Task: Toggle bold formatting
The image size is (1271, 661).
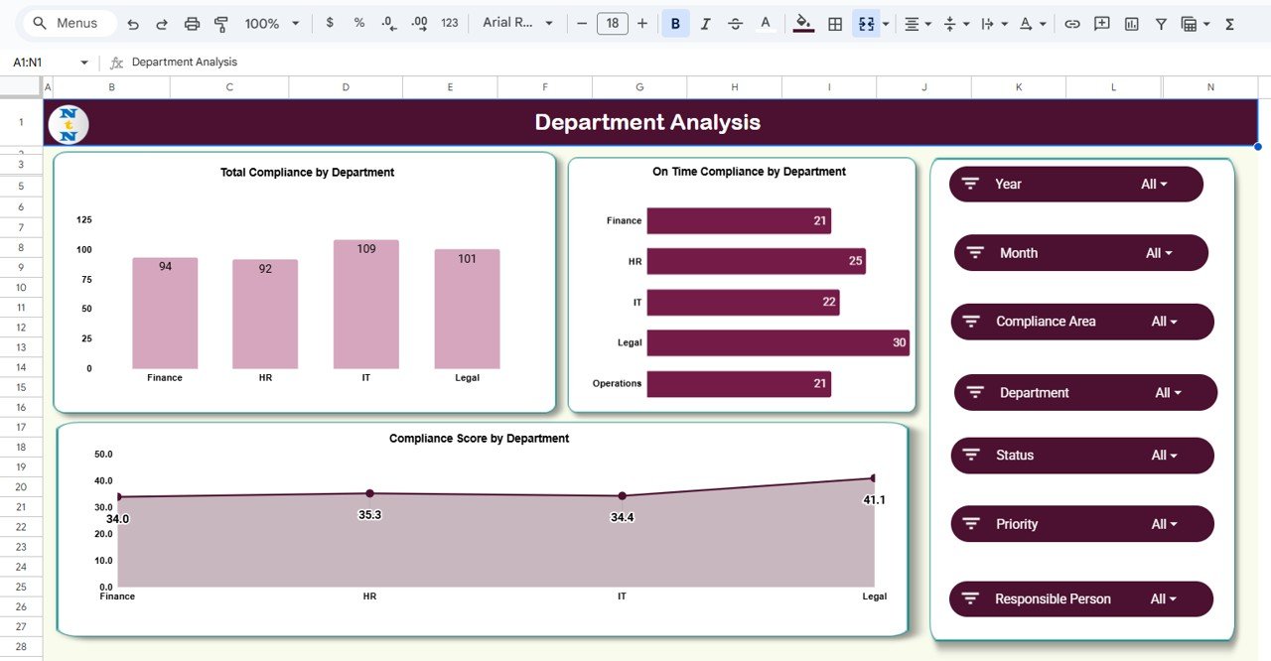Action: (x=675, y=23)
